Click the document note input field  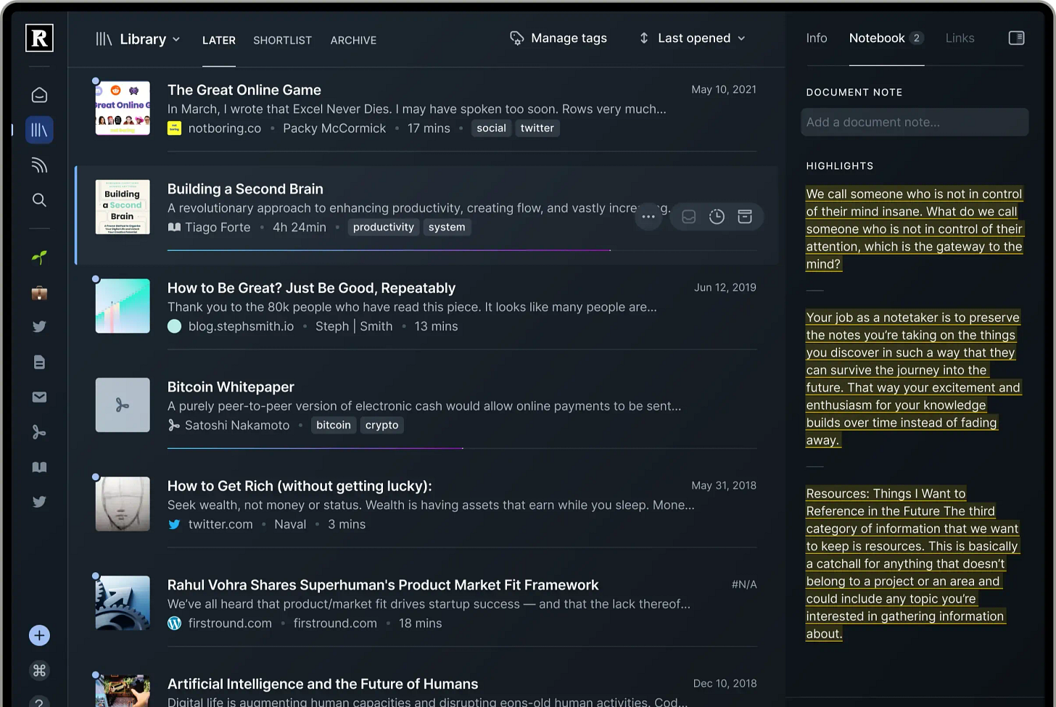click(x=914, y=122)
